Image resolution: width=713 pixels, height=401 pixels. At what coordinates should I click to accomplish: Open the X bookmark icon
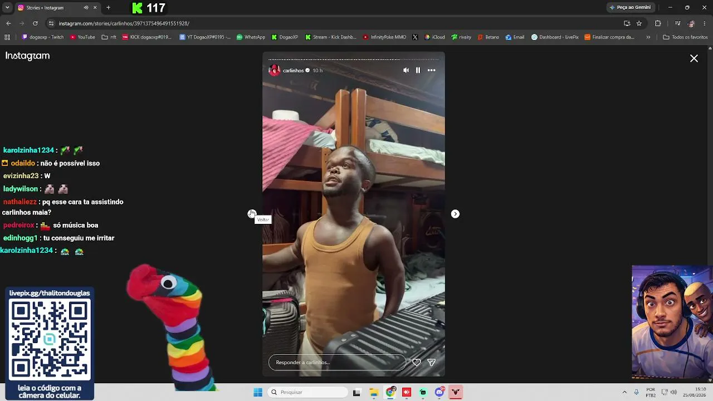(x=415, y=37)
